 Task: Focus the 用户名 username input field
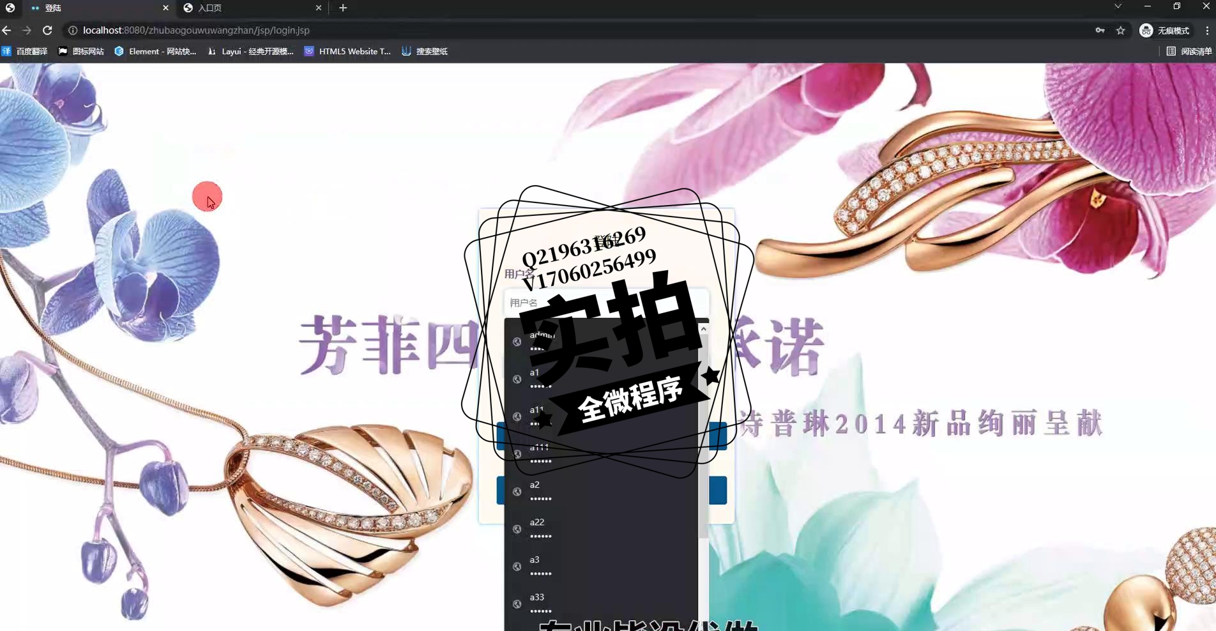coord(606,303)
